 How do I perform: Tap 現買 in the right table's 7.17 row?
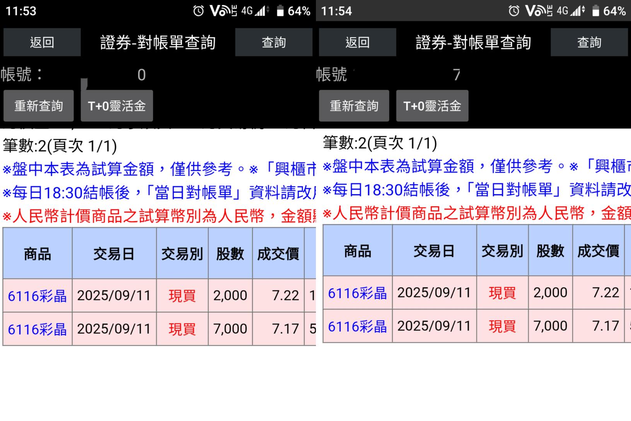click(503, 326)
